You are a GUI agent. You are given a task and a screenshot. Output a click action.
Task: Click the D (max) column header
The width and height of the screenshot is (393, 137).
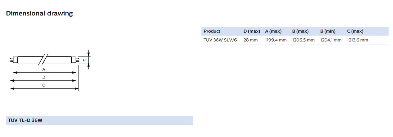(x=252, y=31)
